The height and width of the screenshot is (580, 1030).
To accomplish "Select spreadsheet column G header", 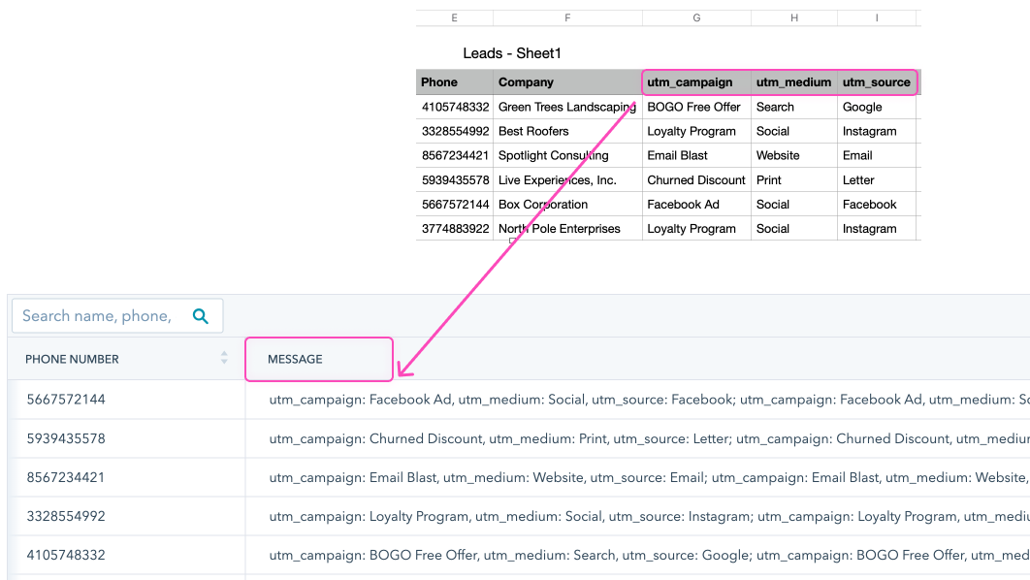I will coord(696,18).
